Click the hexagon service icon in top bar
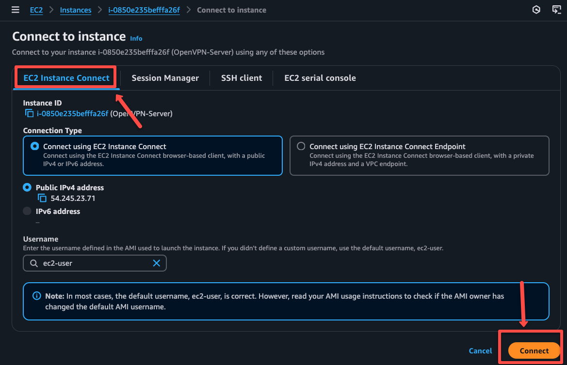This screenshot has height=365, width=567. 536,10
